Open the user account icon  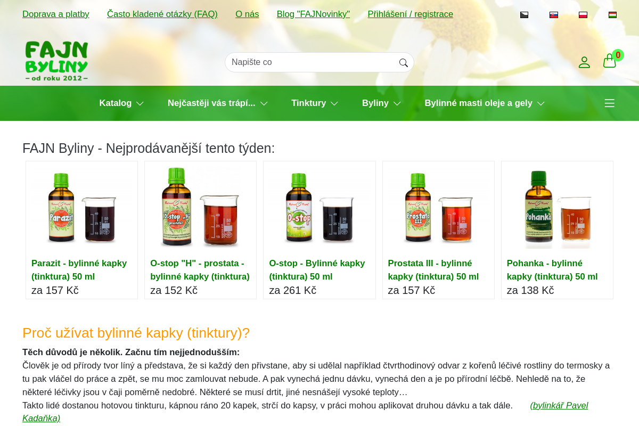[x=584, y=62]
